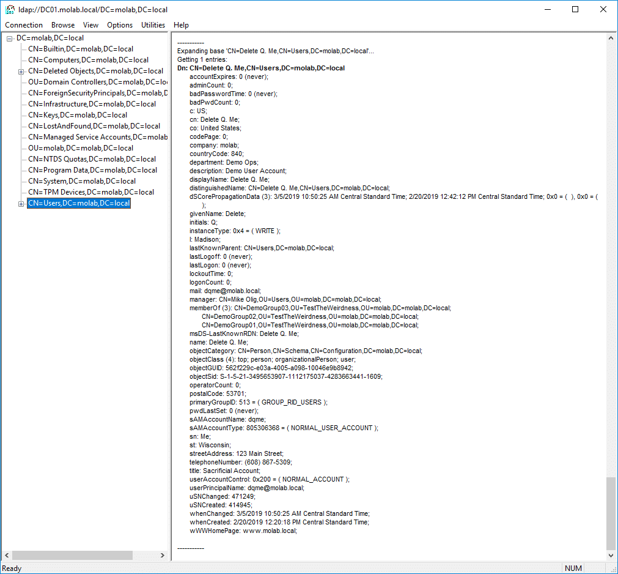Click the whenCreated timestamp line

click(279, 523)
